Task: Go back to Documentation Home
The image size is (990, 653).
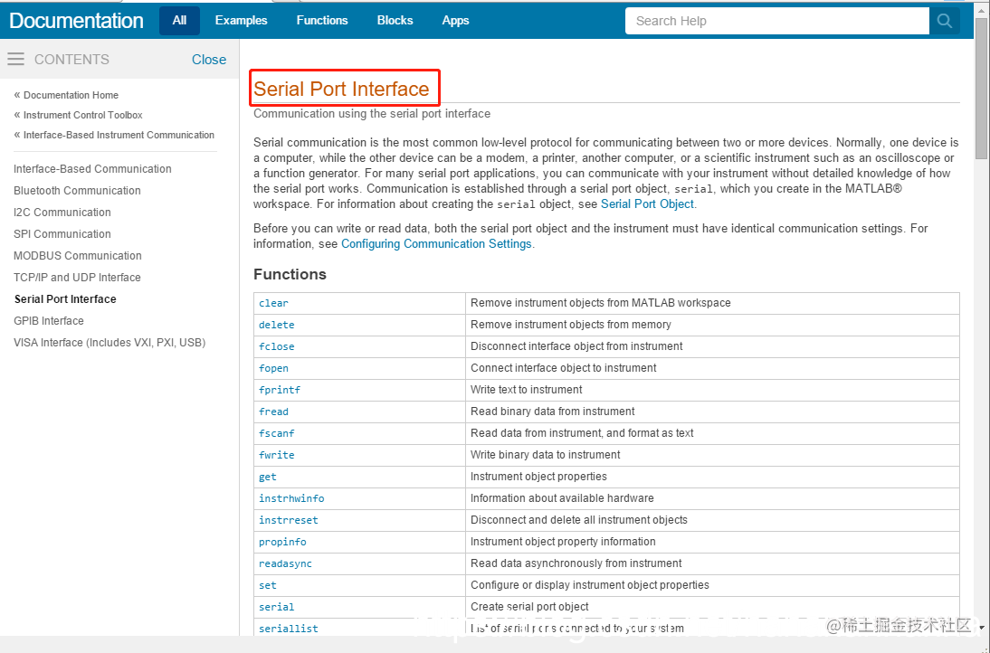Action: coord(71,95)
